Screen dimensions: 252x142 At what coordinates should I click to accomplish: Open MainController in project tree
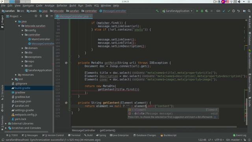click(x=39, y=39)
